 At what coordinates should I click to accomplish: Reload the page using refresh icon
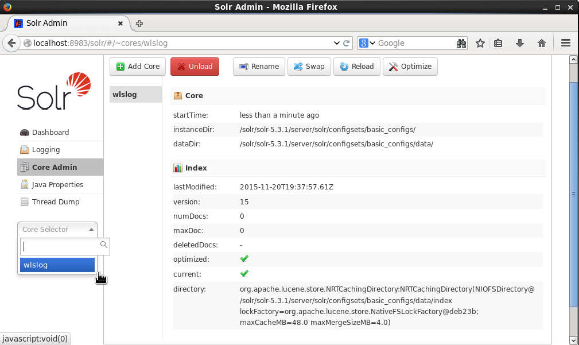click(x=347, y=43)
